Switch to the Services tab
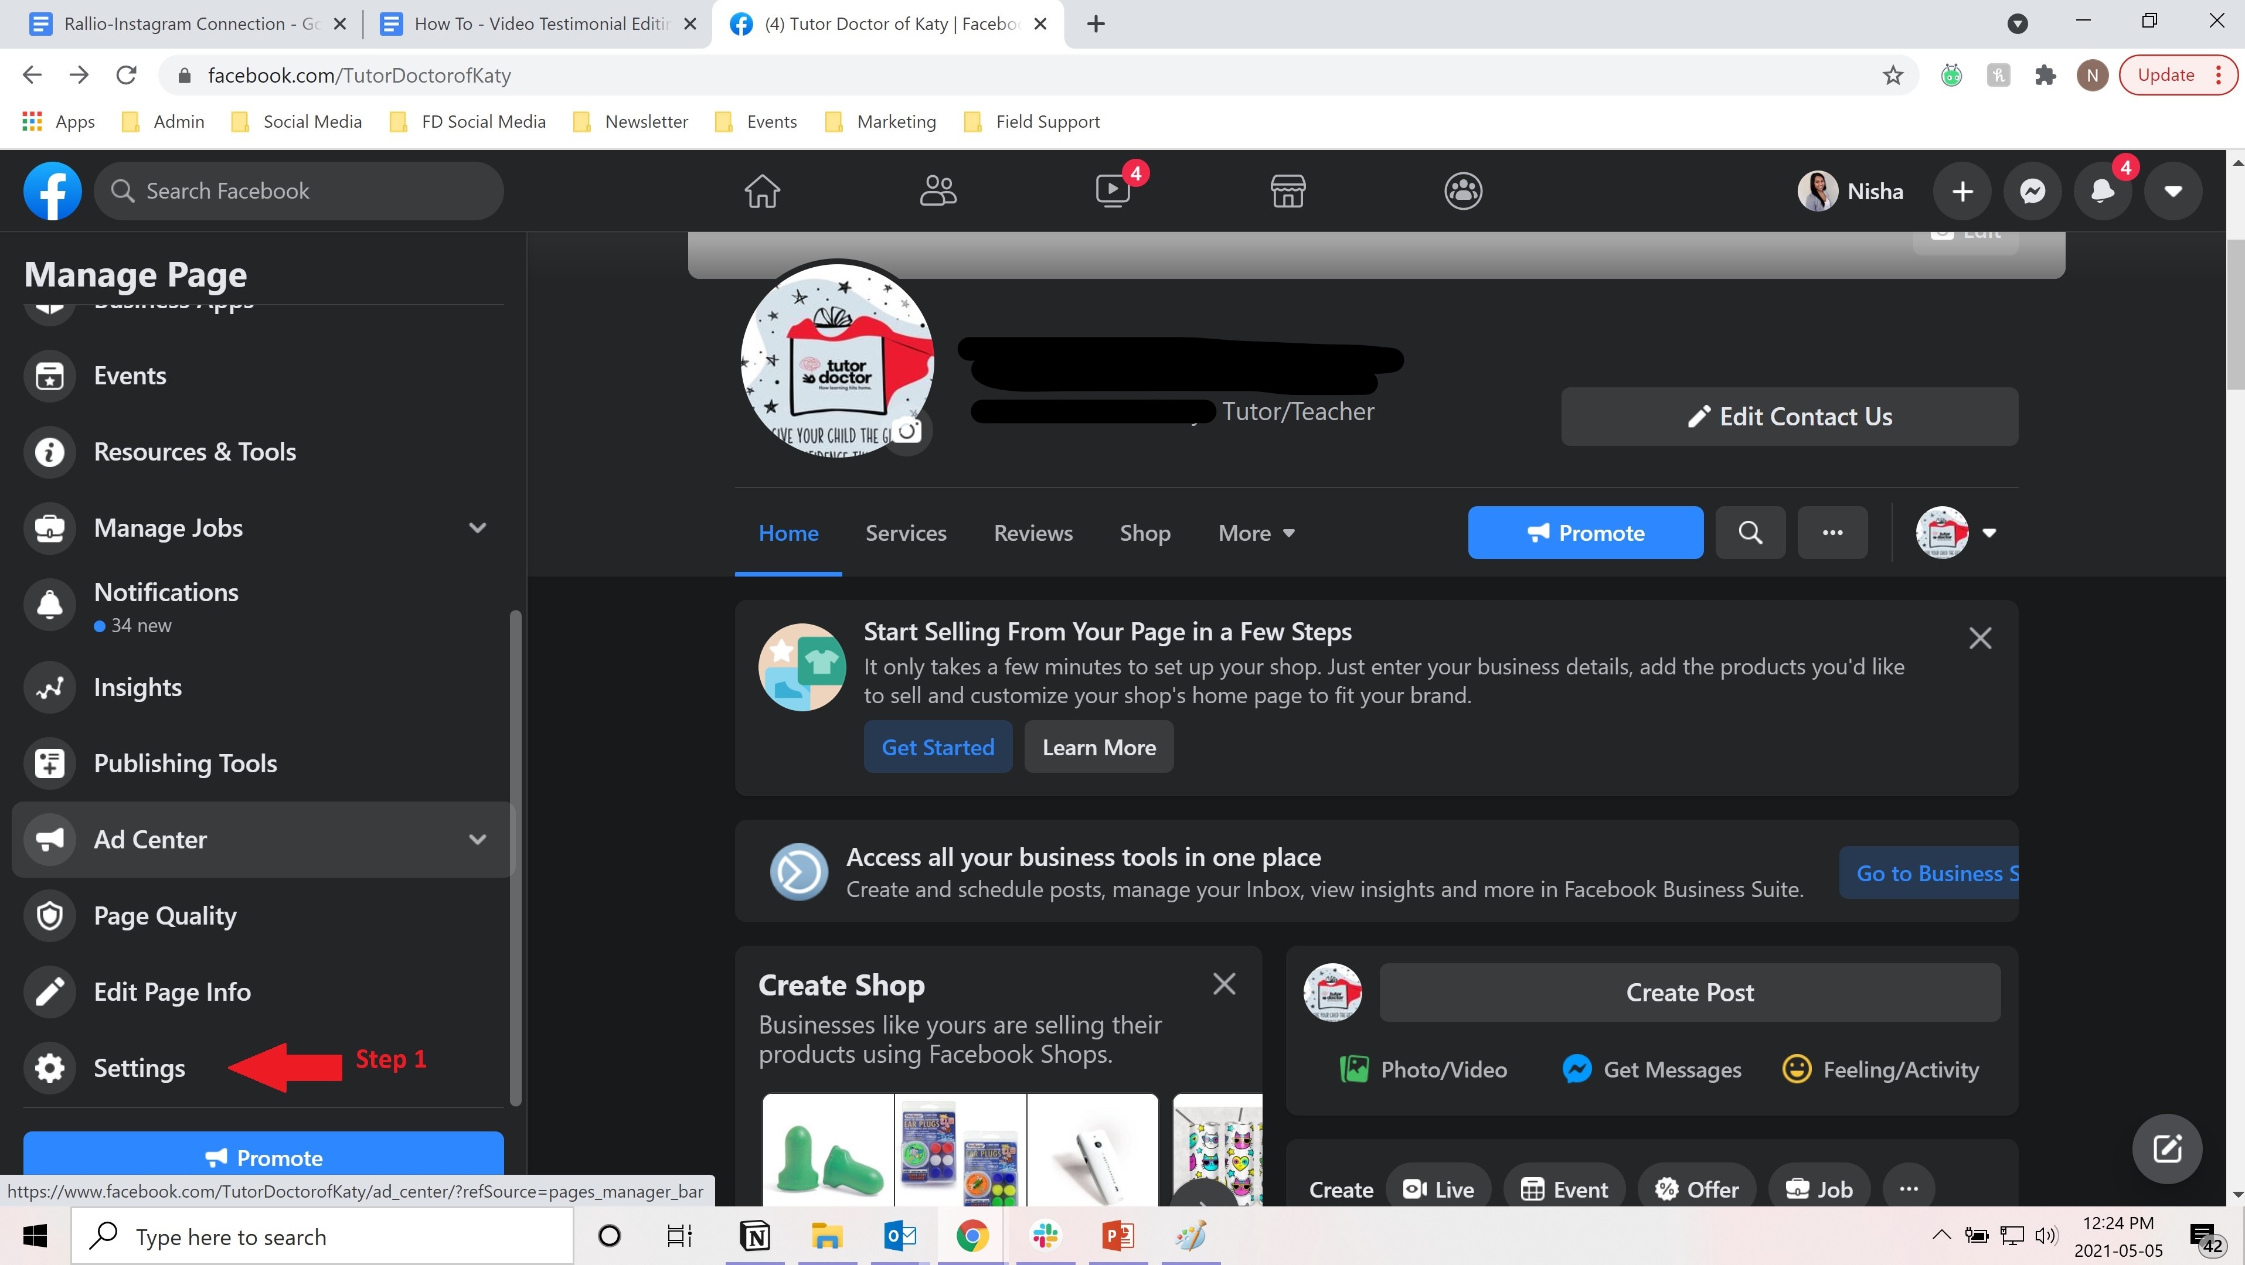The width and height of the screenshot is (2245, 1265). pyautogui.click(x=906, y=533)
